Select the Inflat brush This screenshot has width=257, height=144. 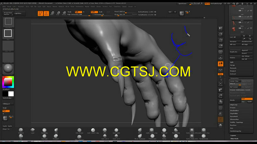point(56,131)
